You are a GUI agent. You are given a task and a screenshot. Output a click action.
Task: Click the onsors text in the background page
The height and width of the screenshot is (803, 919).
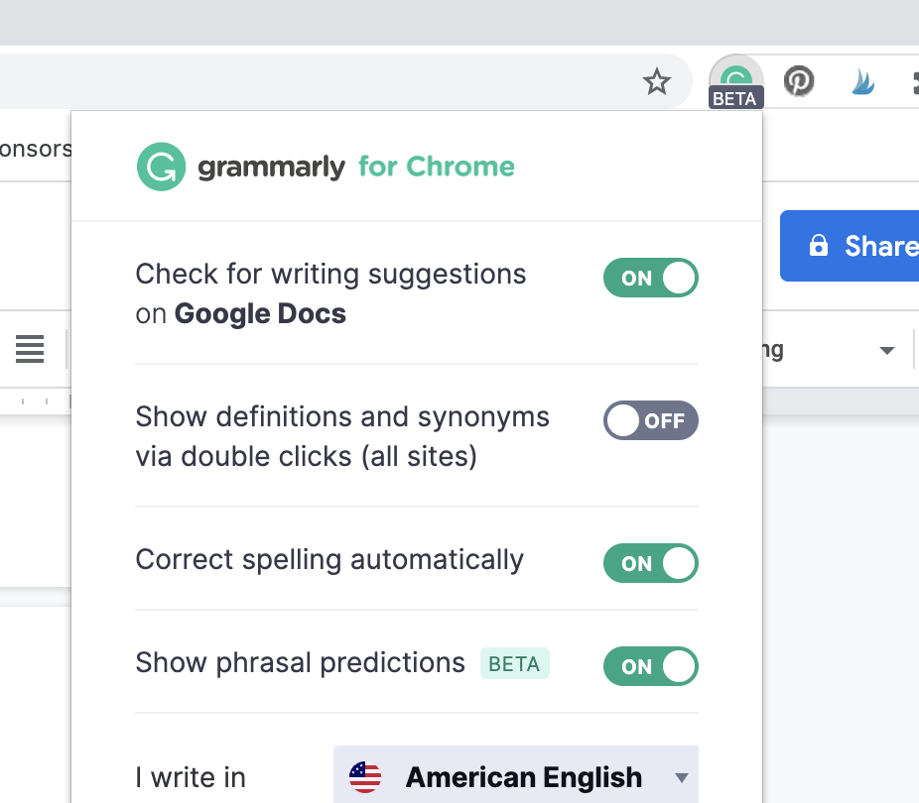[x=36, y=148]
